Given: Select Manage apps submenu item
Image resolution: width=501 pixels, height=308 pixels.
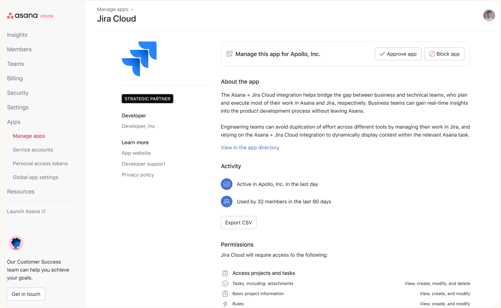Looking at the screenshot, I should [x=29, y=136].
